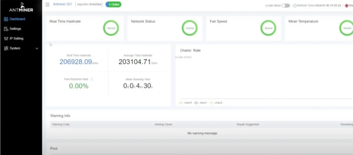Click the 203104.71 average hashrate value
This screenshot has width=353, height=155.
pos(134,62)
